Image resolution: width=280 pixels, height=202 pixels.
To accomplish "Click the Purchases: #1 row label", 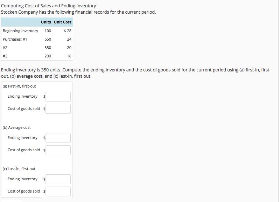I will click(x=16, y=39).
